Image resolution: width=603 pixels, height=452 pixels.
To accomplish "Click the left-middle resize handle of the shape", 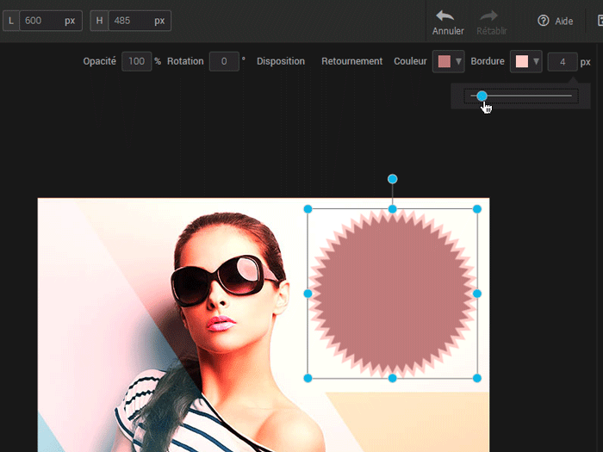I will pyautogui.click(x=308, y=294).
